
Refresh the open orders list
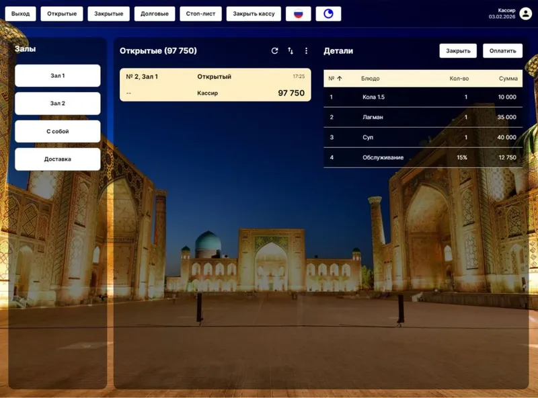(274, 51)
